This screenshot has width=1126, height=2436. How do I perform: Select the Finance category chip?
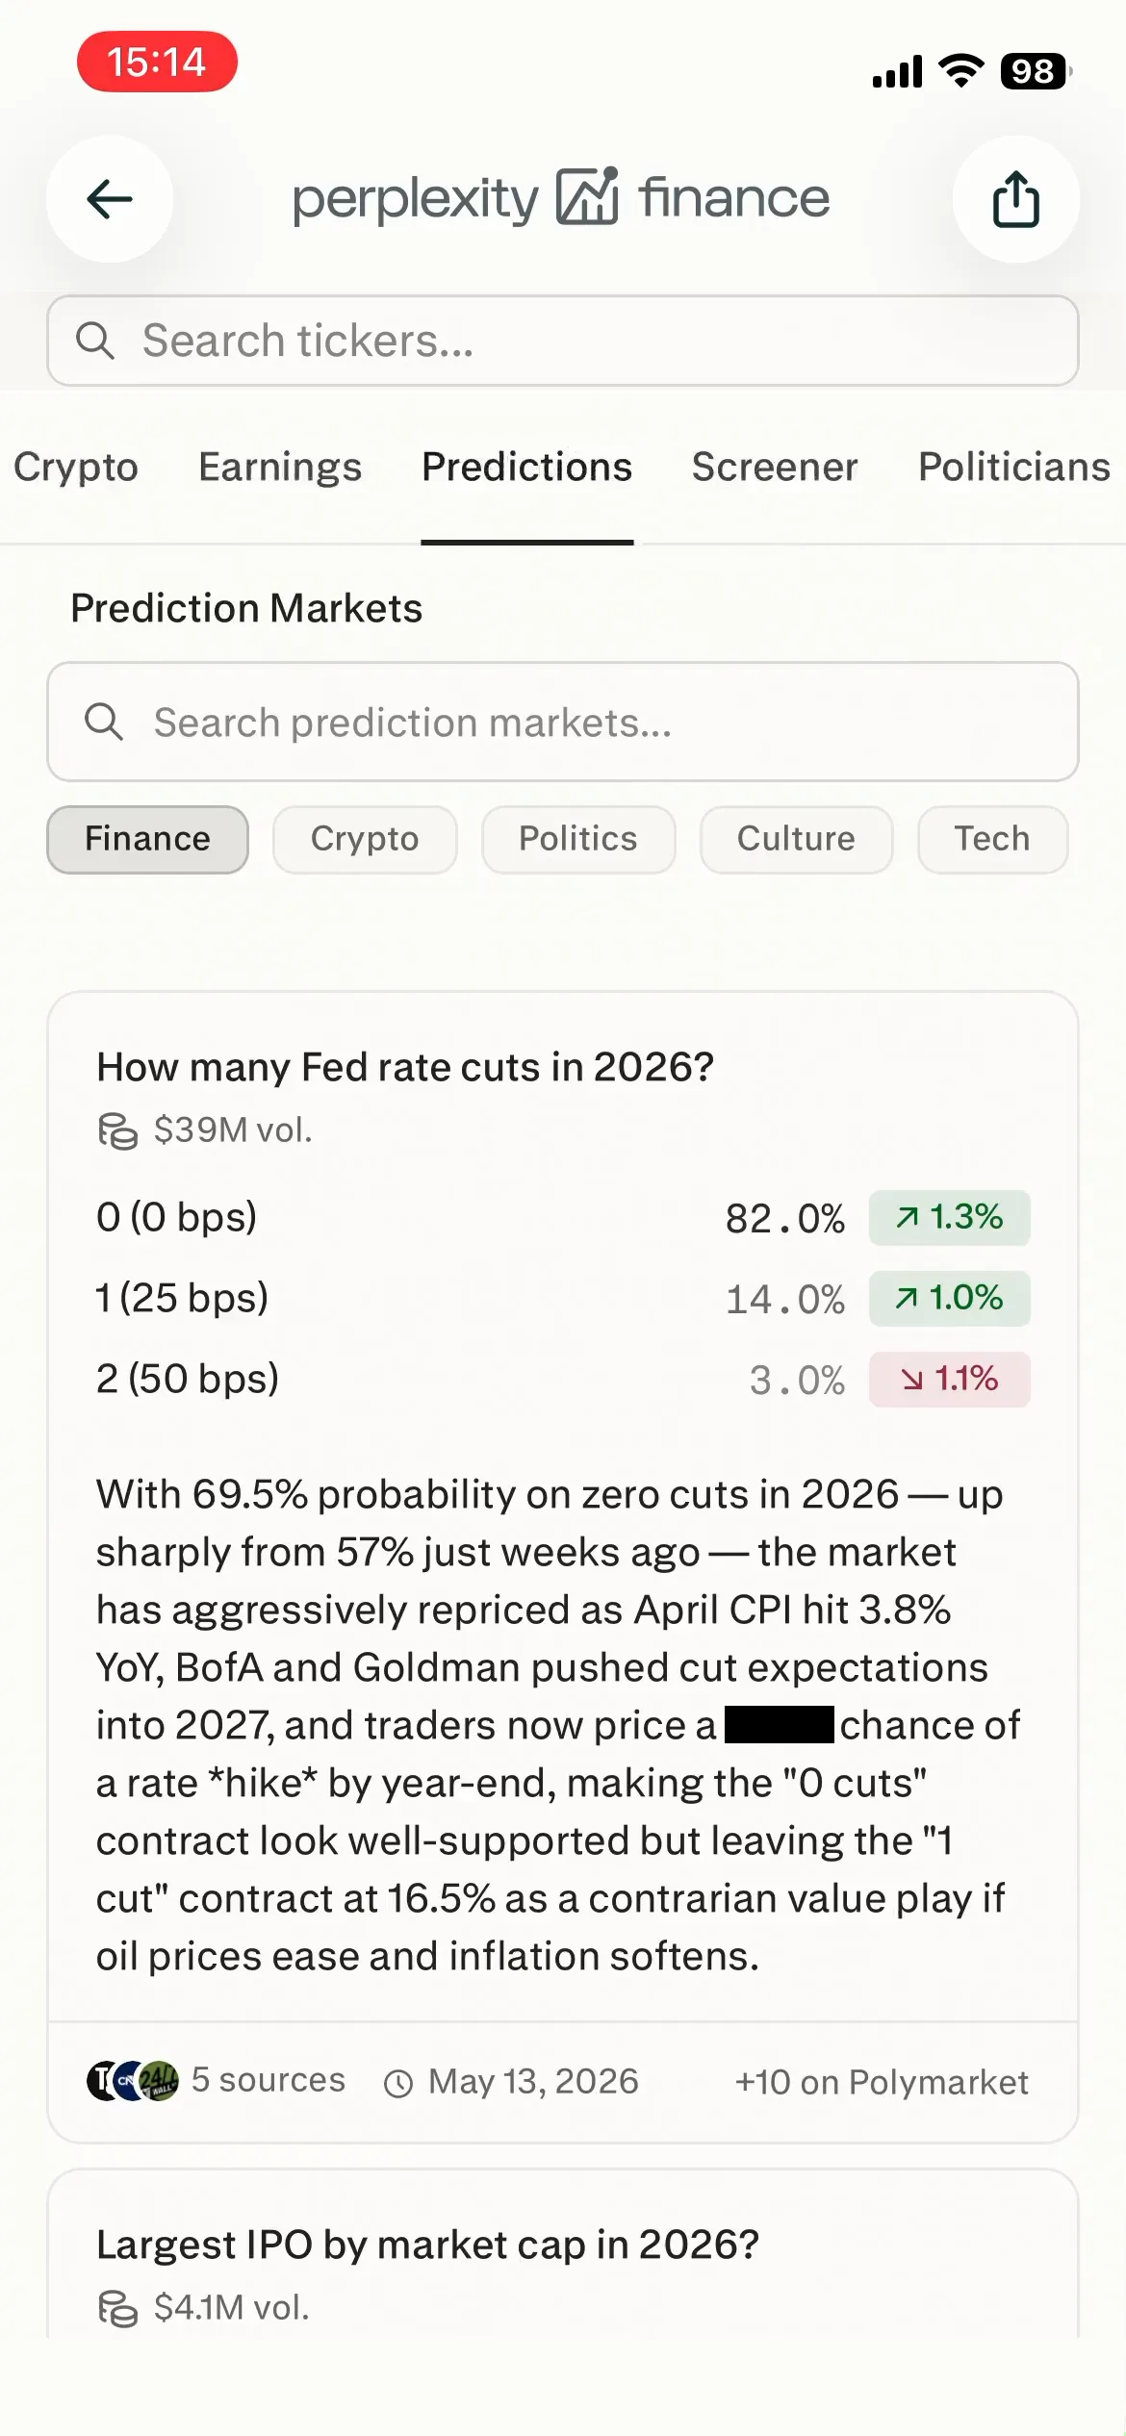click(147, 839)
